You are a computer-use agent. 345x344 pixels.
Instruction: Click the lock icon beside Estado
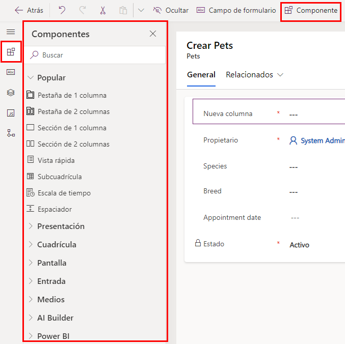coord(198,243)
